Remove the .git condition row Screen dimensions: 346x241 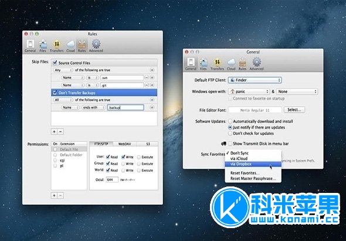pyautogui.click(x=147, y=85)
